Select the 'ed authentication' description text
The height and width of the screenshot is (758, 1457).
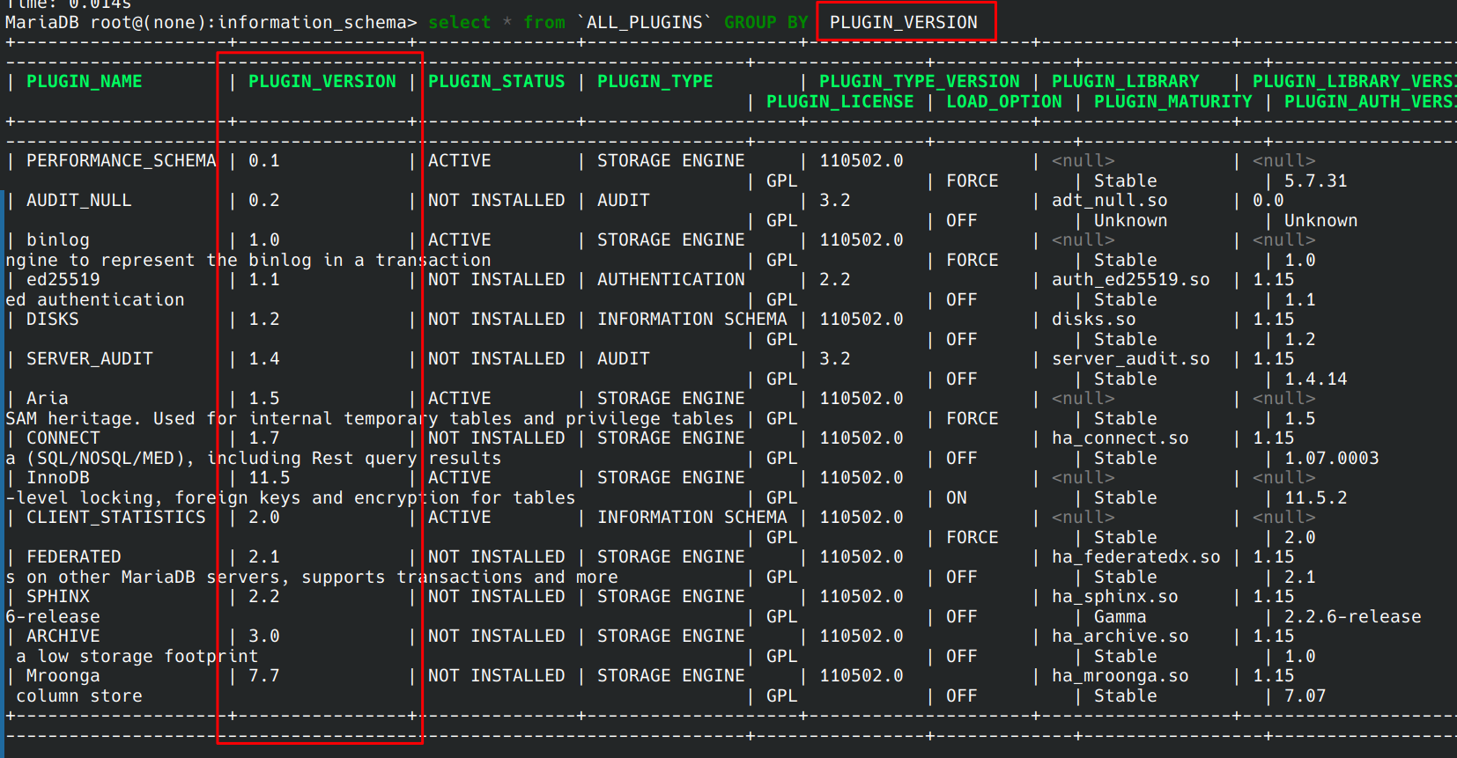pyautogui.click(x=95, y=300)
